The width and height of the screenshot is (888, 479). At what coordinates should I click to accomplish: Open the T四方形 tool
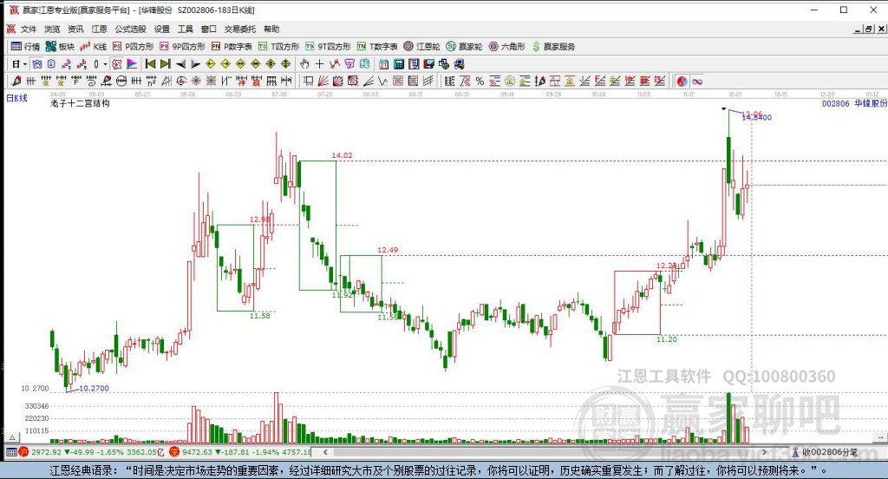point(278,47)
